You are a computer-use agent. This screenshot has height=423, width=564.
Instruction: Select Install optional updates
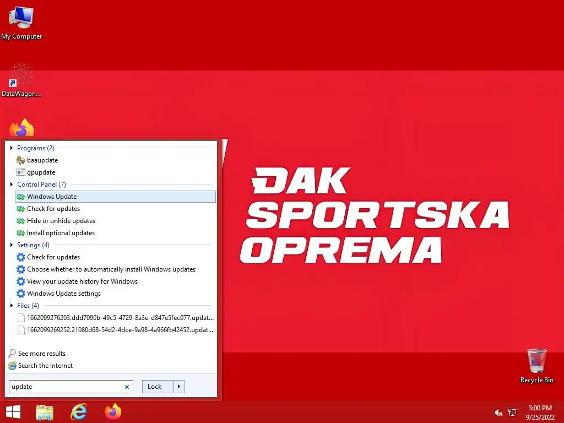[115, 233]
